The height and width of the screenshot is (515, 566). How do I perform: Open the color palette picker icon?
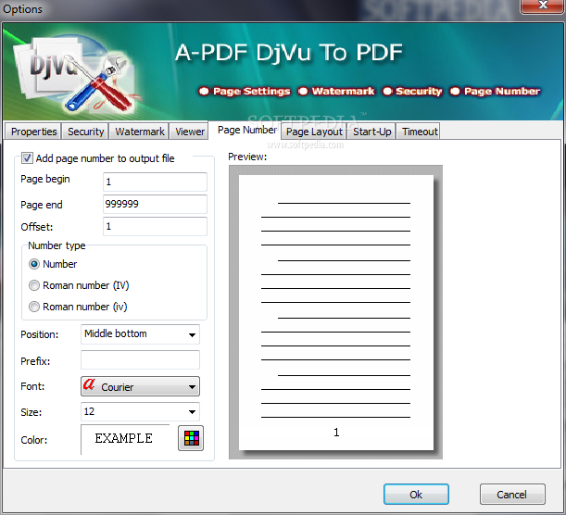(191, 438)
